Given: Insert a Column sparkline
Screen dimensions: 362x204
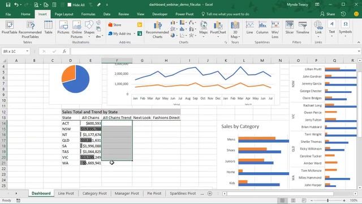Looking at the screenshot, I should pos(262,28).
